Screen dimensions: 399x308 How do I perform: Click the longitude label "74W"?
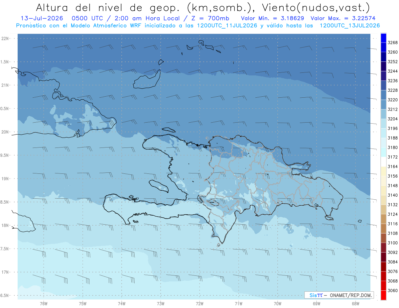pyautogui.click(x=122, y=304)
